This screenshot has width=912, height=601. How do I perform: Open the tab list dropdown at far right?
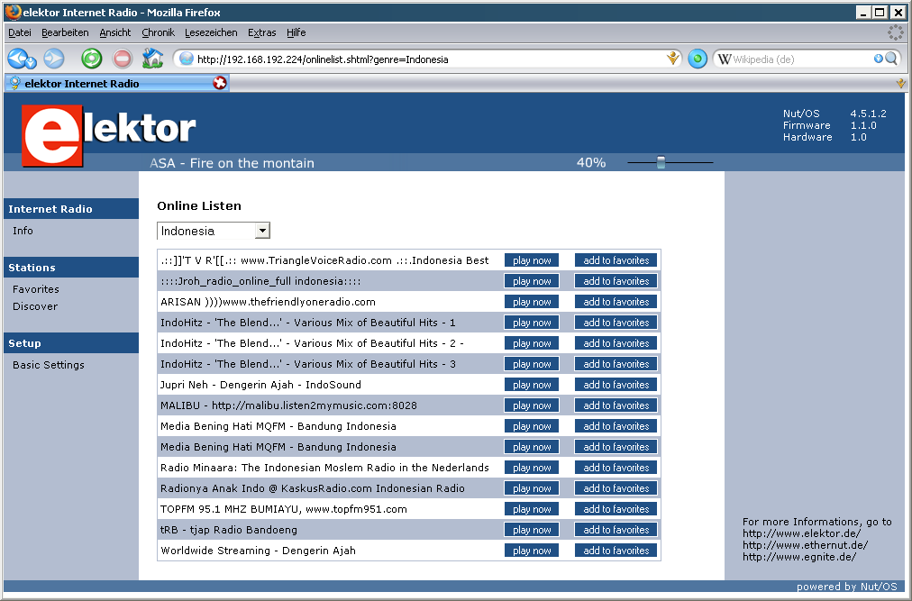pyautogui.click(x=900, y=83)
